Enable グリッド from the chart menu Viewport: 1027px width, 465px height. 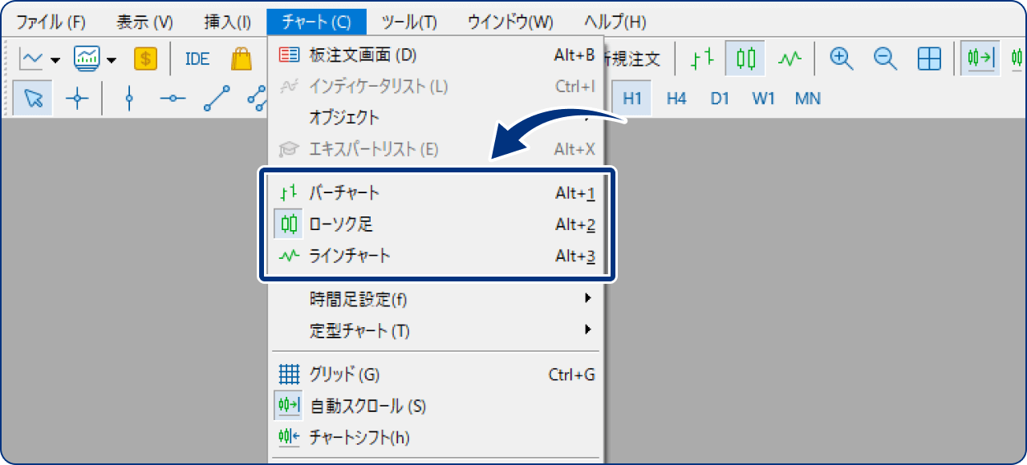pos(345,374)
